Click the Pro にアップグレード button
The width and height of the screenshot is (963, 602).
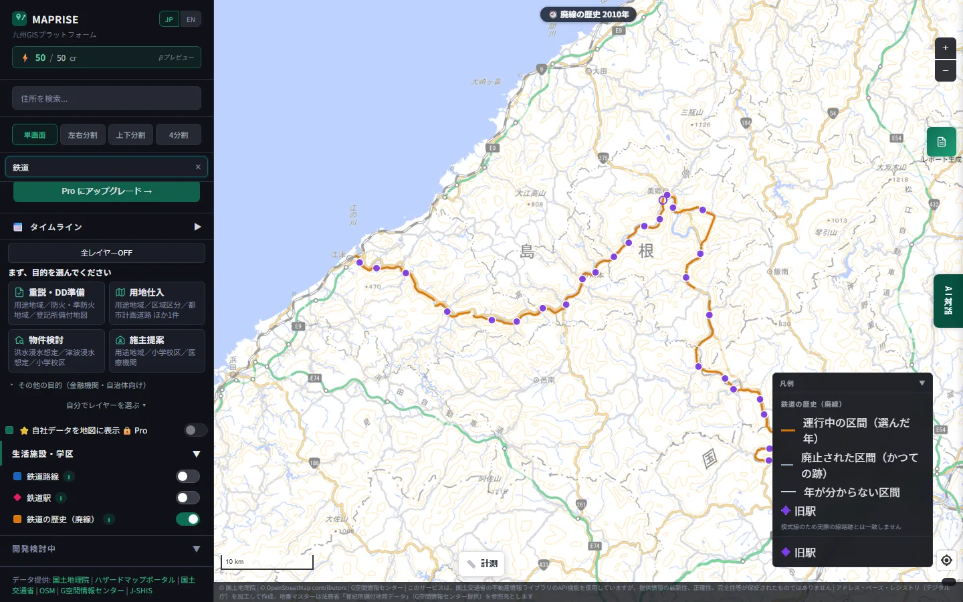(x=106, y=191)
